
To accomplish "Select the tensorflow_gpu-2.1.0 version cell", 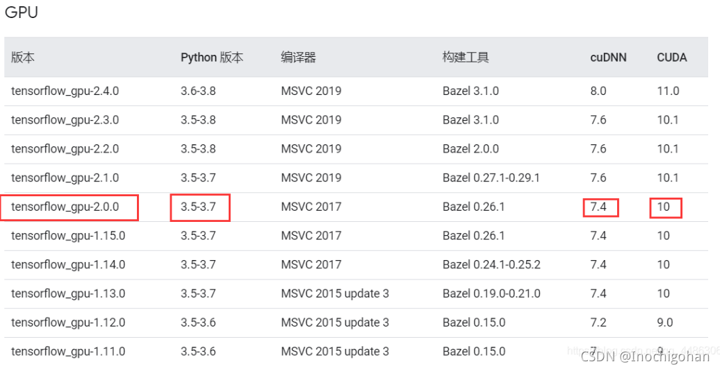I will coord(65,178).
